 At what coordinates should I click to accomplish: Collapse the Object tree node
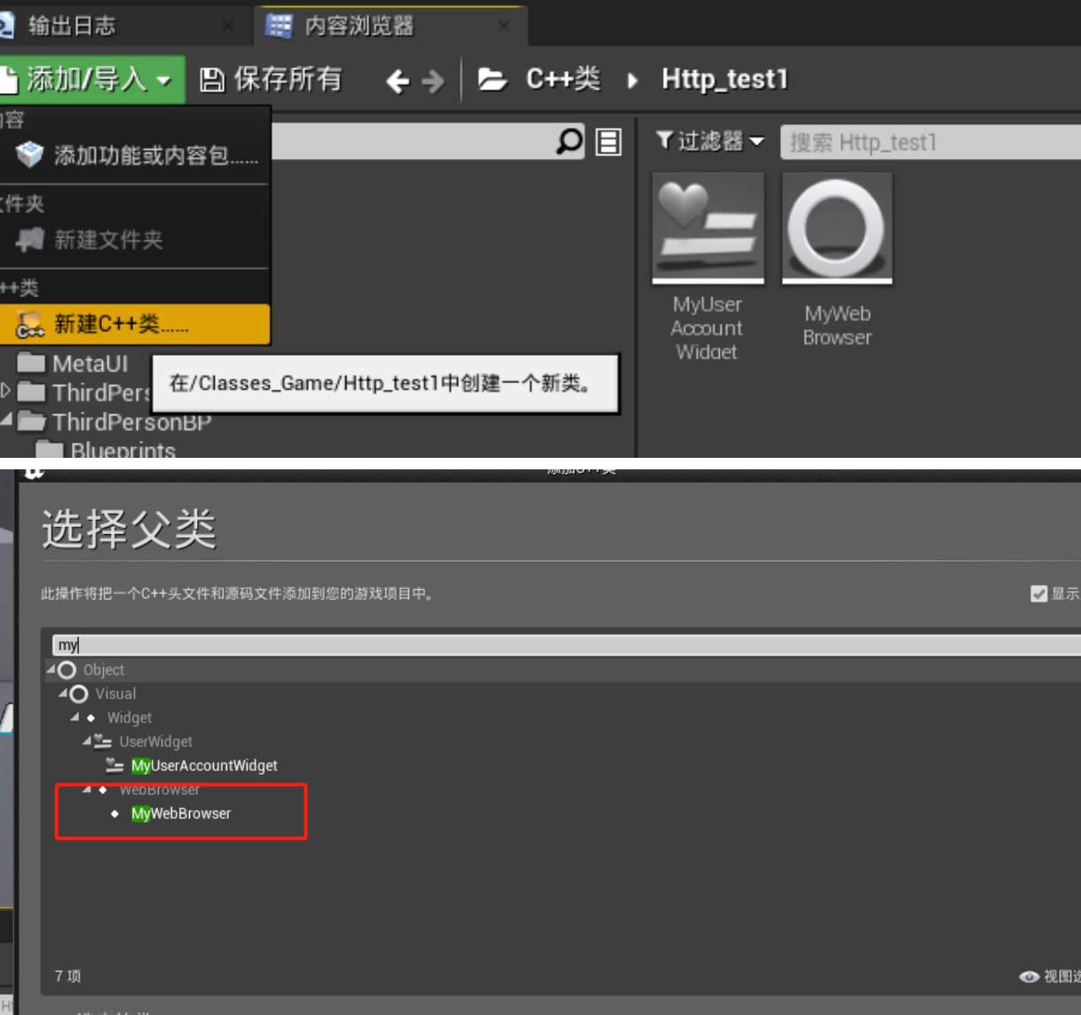51,669
